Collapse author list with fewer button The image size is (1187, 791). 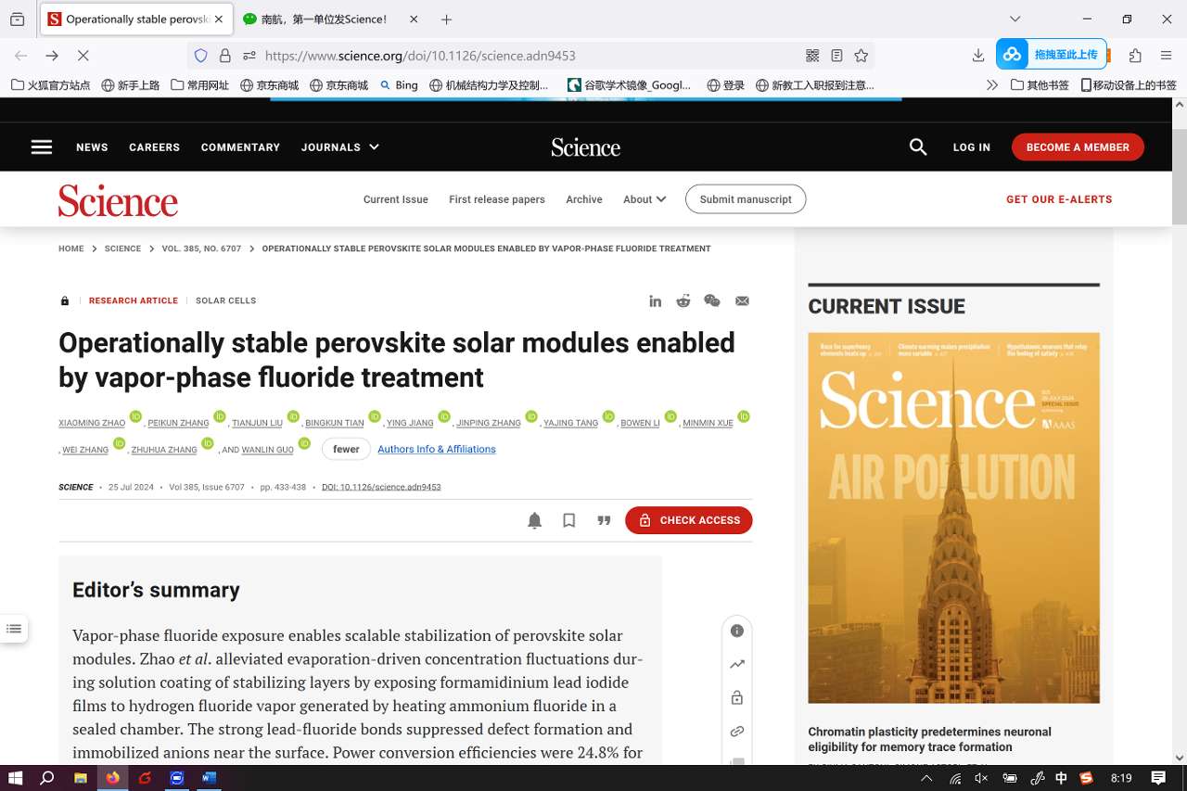[346, 449]
